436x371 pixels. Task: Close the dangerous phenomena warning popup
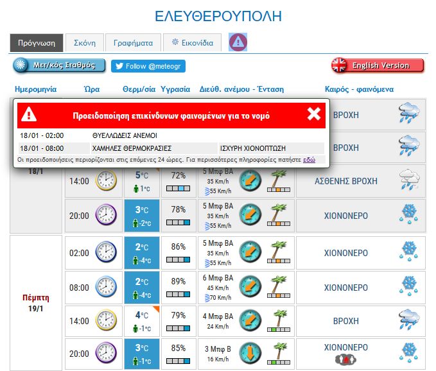pos(313,114)
